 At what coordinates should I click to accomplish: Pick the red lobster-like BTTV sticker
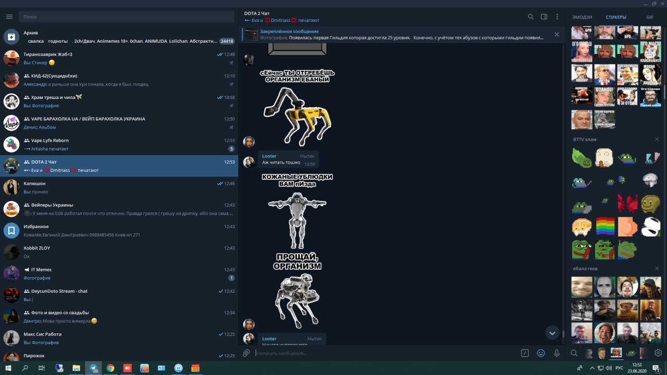(x=627, y=204)
